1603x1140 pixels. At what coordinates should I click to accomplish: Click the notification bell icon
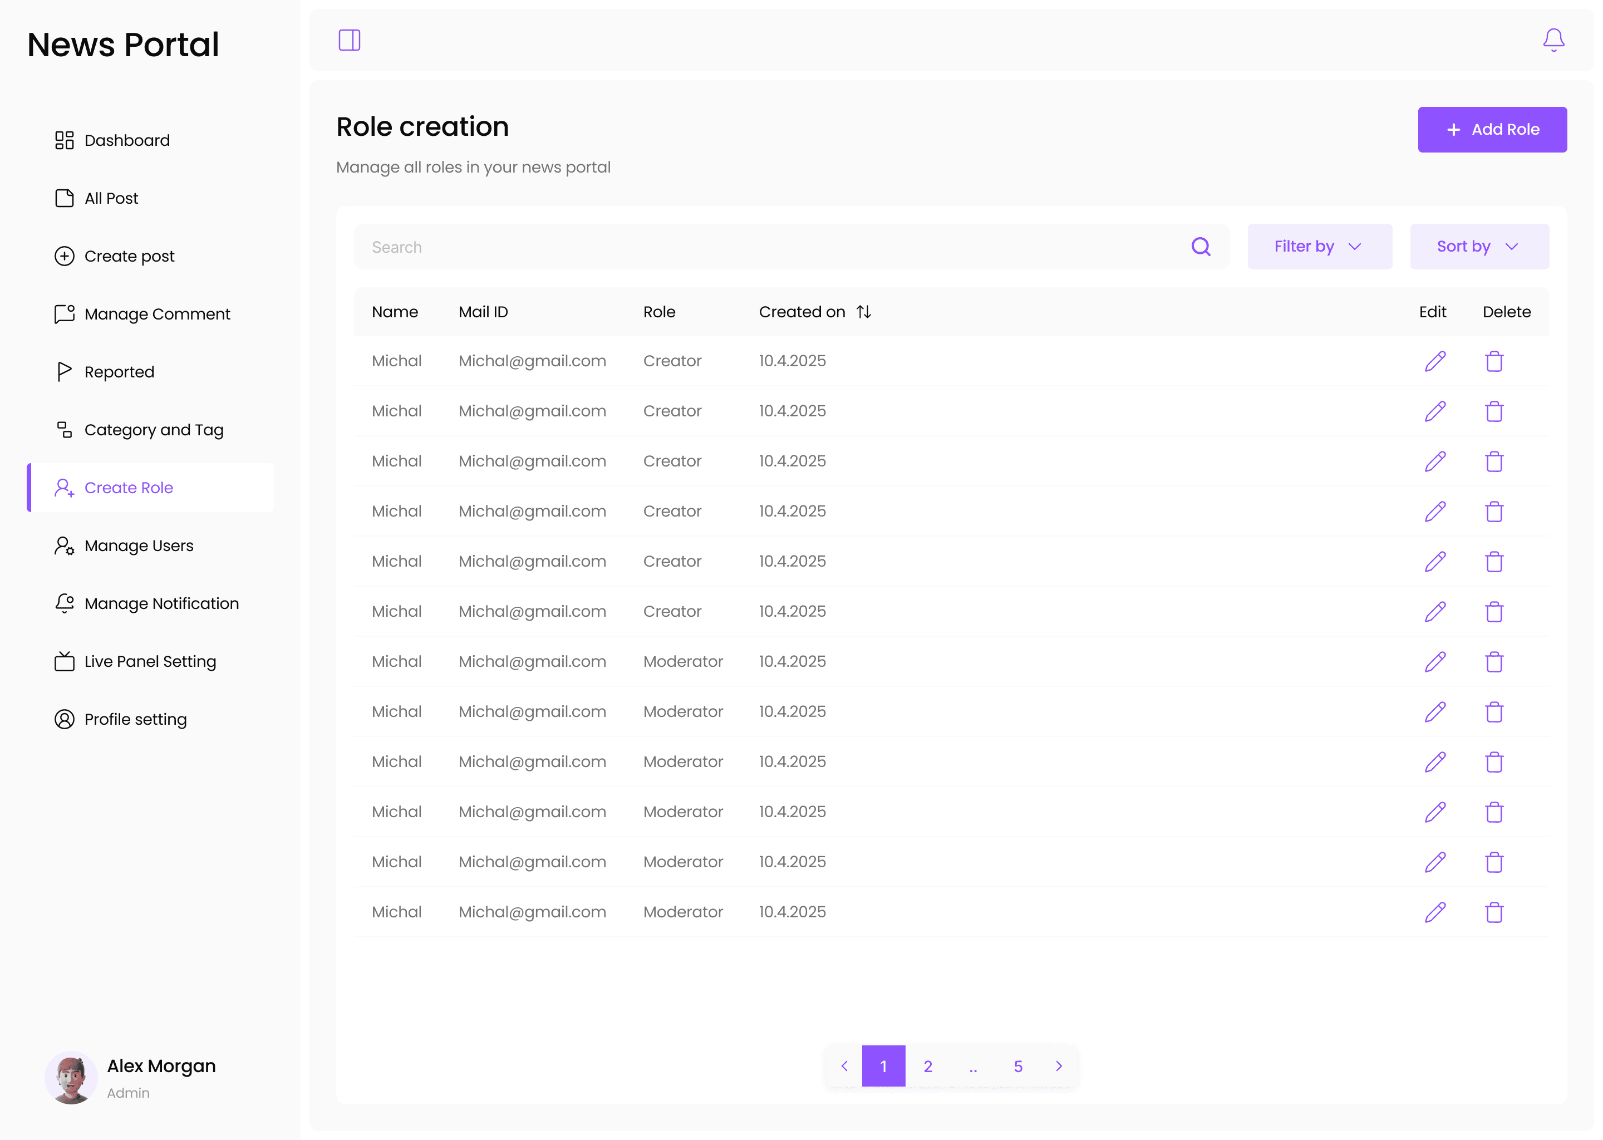pyautogui.click(x=1553, y=40)
